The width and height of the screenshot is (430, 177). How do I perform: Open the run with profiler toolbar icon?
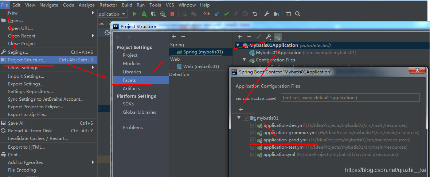coord(163,14)
